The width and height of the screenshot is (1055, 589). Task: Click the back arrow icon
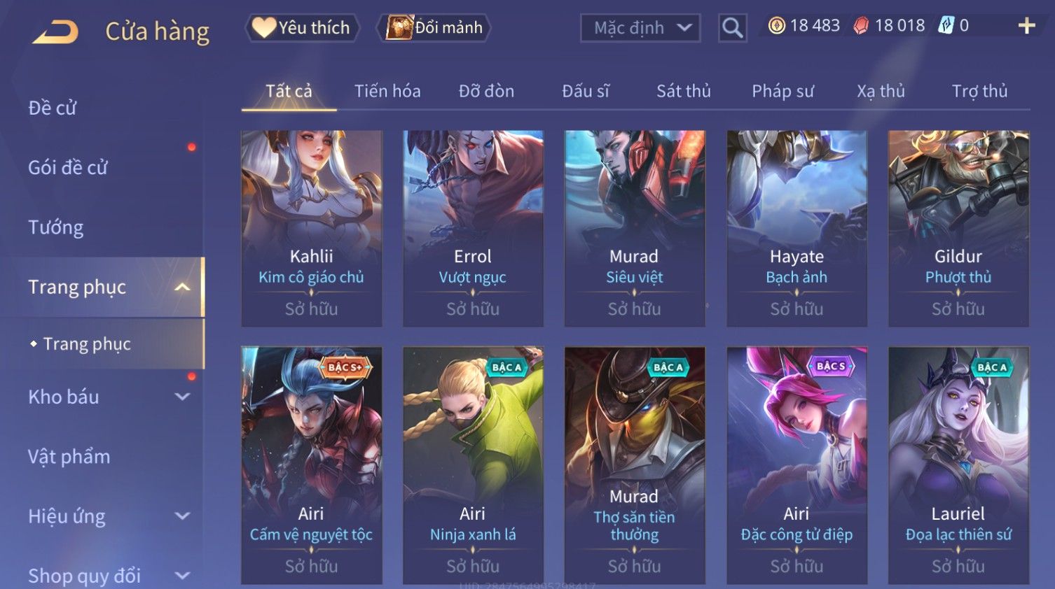(x=55, y=31)
